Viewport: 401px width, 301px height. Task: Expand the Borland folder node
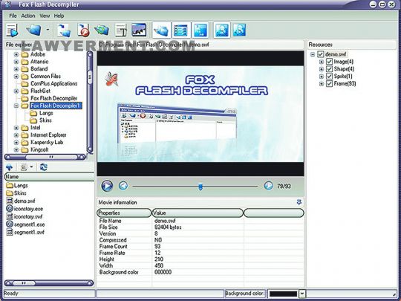tap(16, 69)
